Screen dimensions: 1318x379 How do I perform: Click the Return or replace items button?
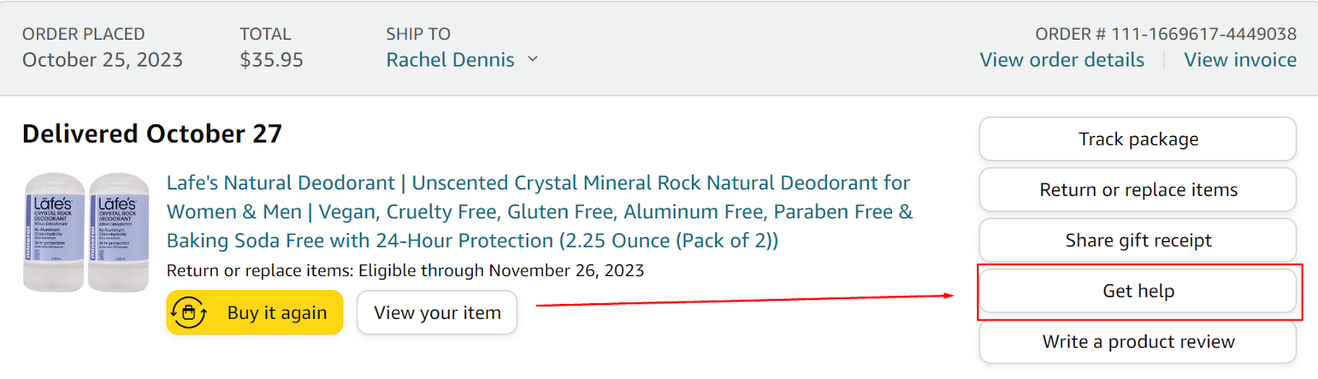[x=1138, y=190]
